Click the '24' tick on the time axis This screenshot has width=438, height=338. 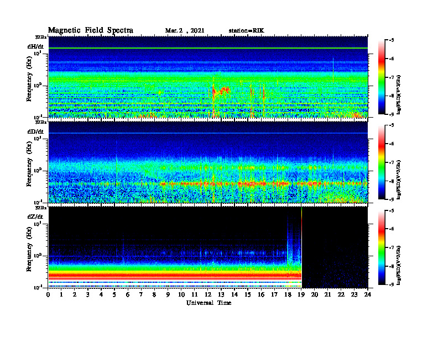[x=368, y=295]
